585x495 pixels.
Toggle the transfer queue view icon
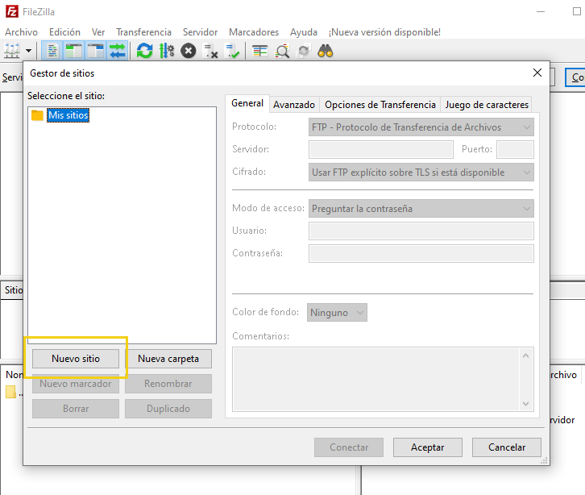[117, 51]
